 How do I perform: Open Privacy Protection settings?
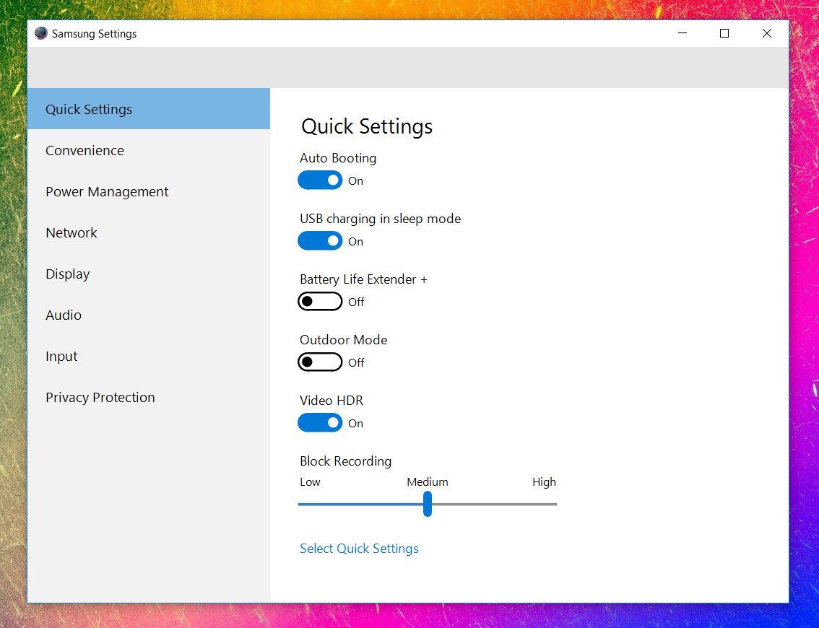tap(149, 398)
